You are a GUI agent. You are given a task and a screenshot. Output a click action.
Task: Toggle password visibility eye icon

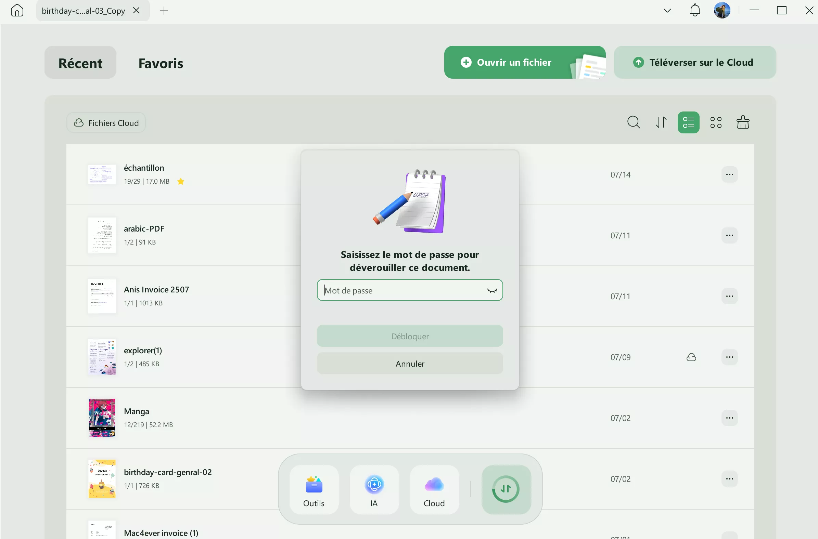(492, 291)
